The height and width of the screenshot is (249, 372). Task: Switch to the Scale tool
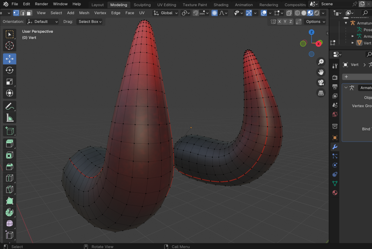coord(10,81)
